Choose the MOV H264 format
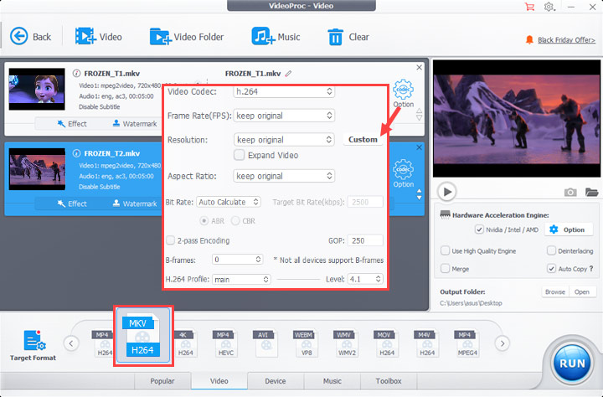 (386, 343)
